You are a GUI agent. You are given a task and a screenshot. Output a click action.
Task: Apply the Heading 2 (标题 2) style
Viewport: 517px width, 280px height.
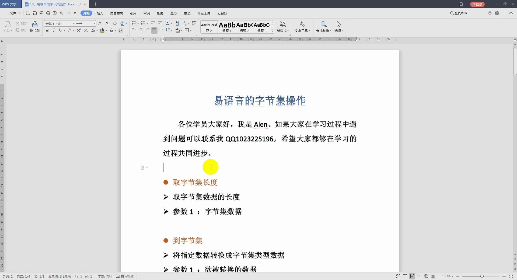pos(244,27)
